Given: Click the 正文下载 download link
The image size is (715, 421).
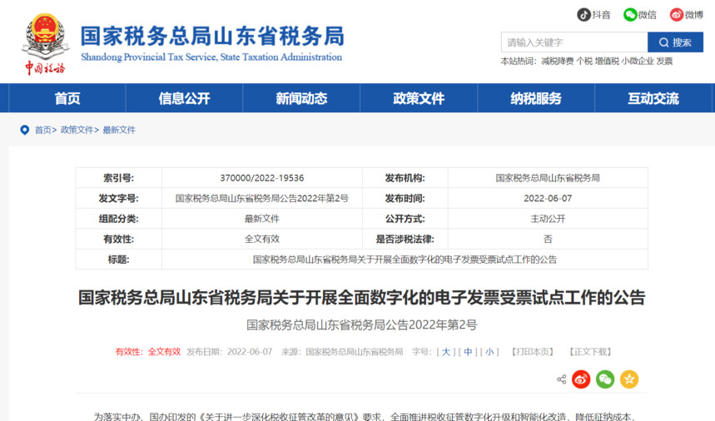Looking at the screenshot, I should 590,352.
